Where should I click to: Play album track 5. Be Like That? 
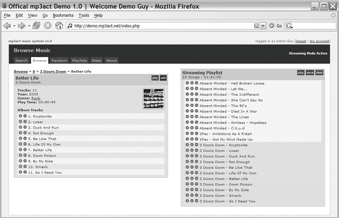pos(25,138)
